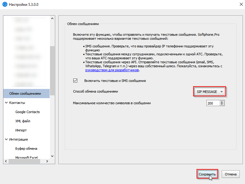Click the tree horizontal scrollbar thumb
The image size is (245, 184).
point(24,161)
